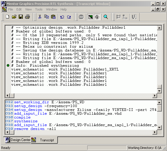Click command history scroll down arrow

(x=159, y=128)
